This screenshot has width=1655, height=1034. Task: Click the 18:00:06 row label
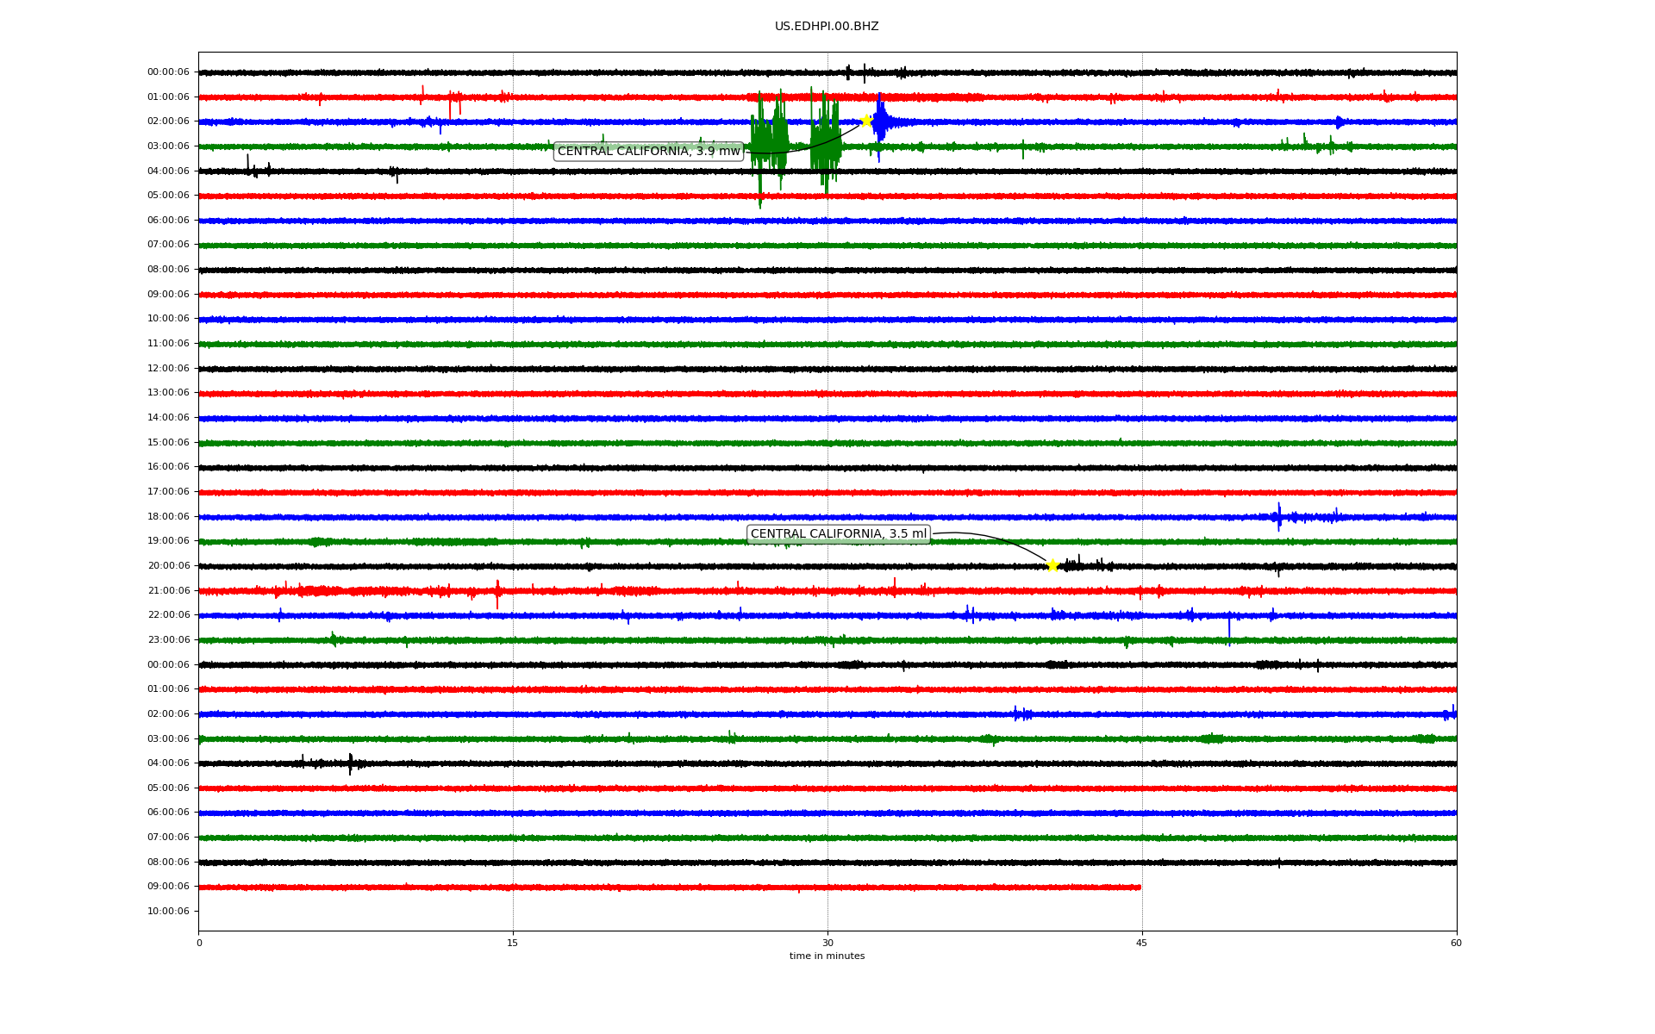pyautogui.click(x=168, y=517)
